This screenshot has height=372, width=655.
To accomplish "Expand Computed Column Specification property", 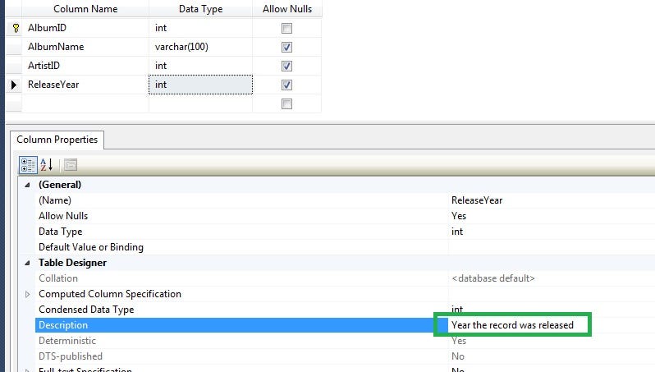I will click(x=28, y=294).
